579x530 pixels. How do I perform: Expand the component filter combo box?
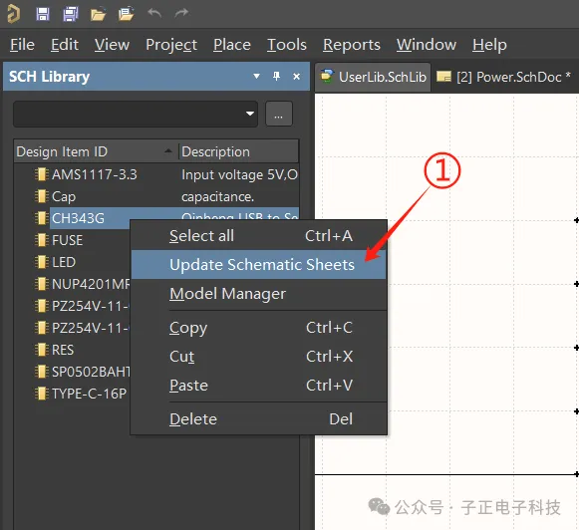[x=250, y=114]
